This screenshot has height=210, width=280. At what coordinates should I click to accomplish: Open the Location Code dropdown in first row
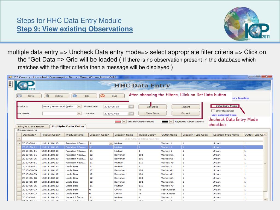tap(111, 143)
